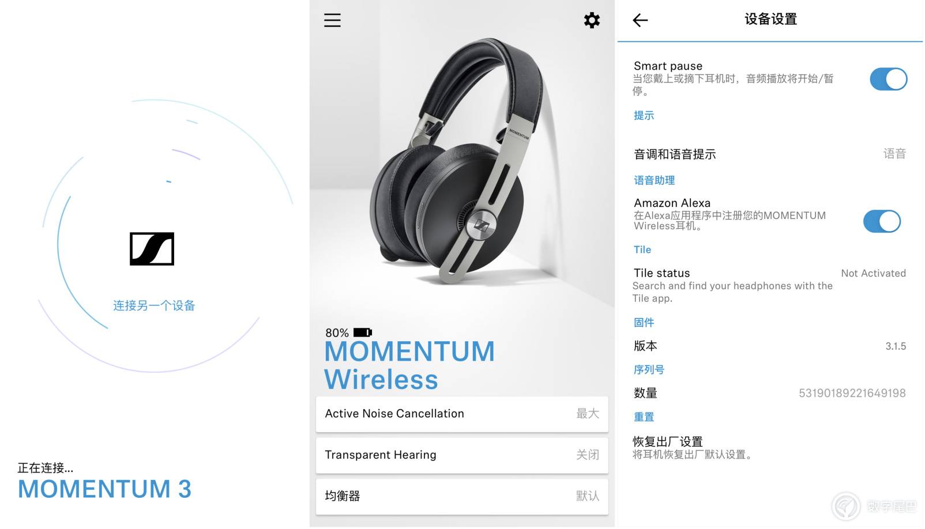The image size is (925, 529).
Task: Select 音调和语音提示 setting row
Action: pyautogui.click(x=770, y=154)
